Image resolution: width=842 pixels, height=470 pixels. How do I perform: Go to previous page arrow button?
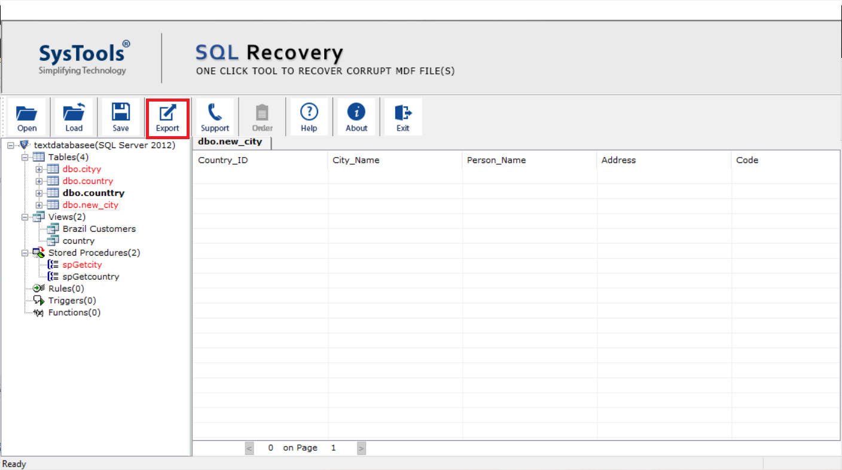click(249, 448)
